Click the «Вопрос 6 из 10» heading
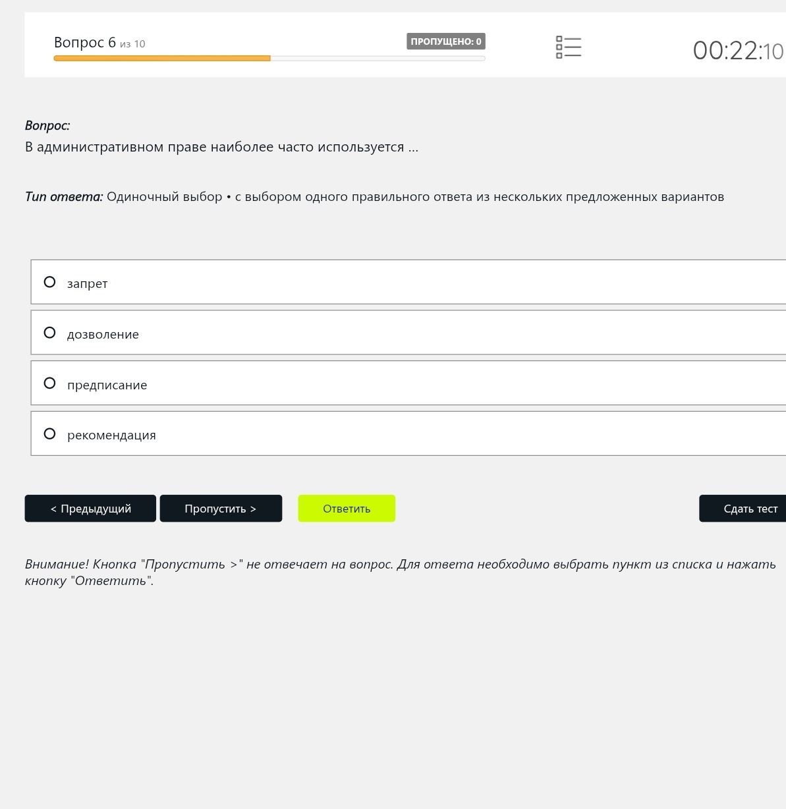Image resolution: width=786 pixels, height=809 pixels. click(99, 43)
